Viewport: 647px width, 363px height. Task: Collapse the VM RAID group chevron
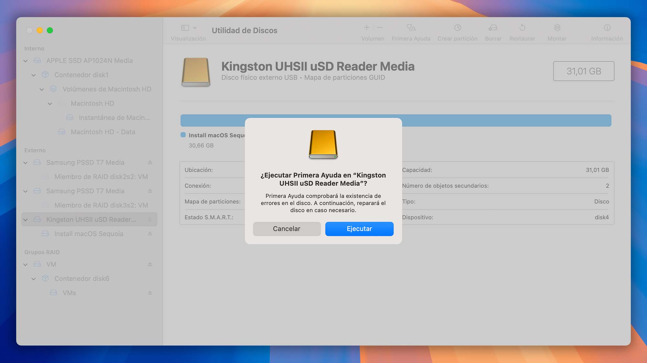pos(26,265)
